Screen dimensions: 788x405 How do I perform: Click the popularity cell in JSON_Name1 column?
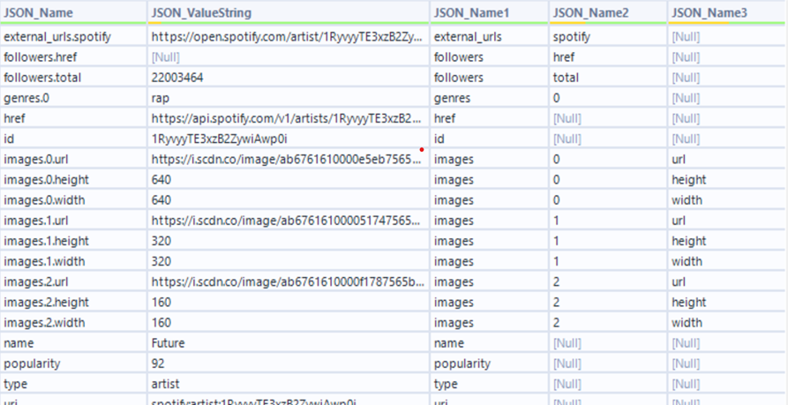489,364
